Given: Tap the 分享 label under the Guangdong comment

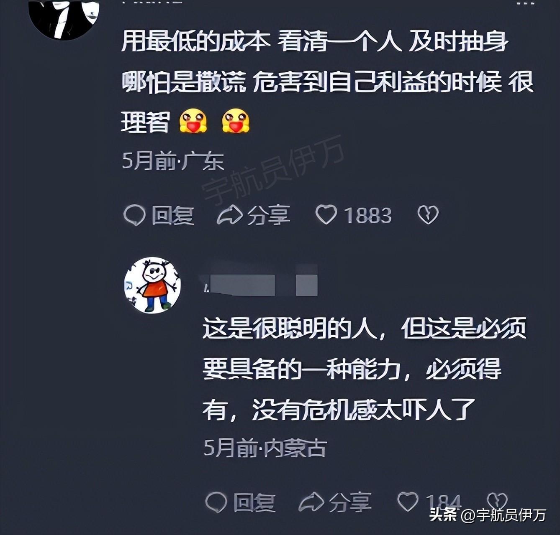Looking at the screenshot, I should (269, 215).
